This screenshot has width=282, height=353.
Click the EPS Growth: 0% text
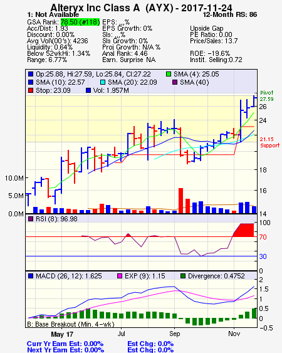tap(127, 28)
